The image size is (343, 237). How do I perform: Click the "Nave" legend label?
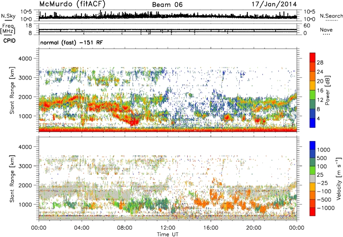pyautogui.click(x=326, y=30)
